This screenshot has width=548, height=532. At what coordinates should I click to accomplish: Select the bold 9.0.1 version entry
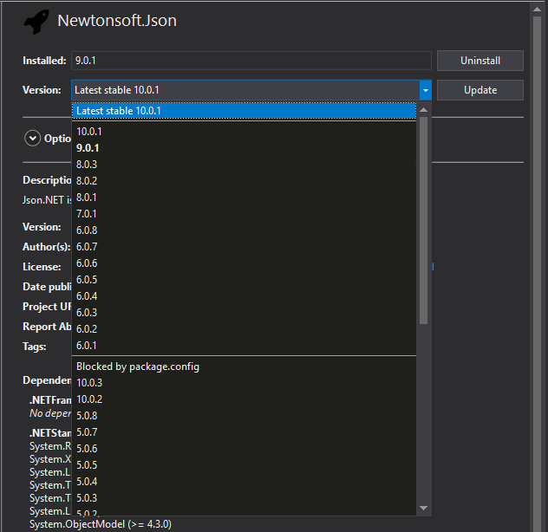(x=88, y=148)
